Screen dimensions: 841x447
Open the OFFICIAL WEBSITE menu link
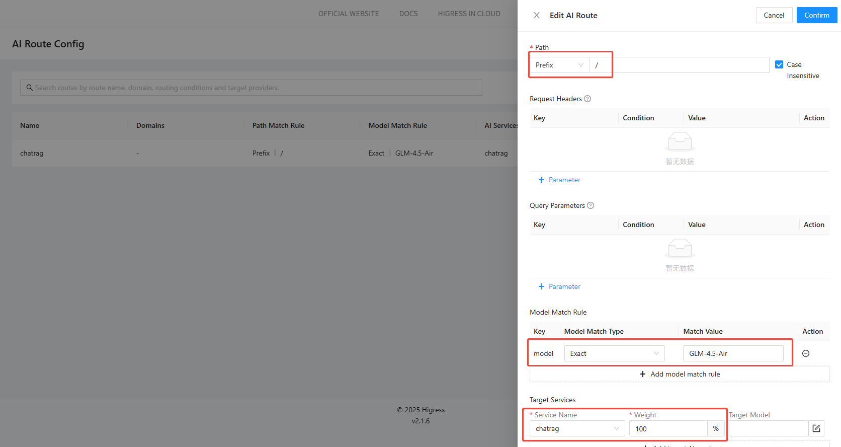(349, 14)
